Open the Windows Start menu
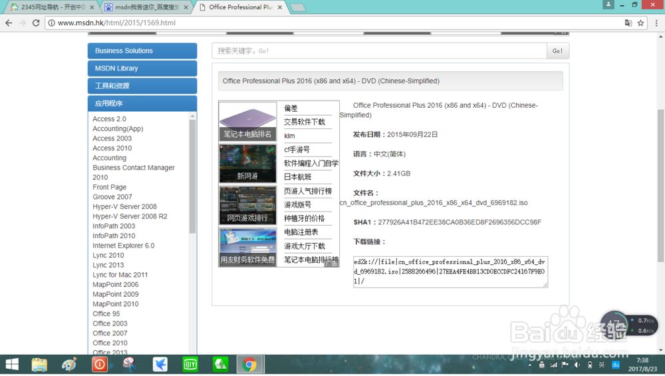Screen dimensions: 665x376 pyautogui.click(x=12, y=365)
